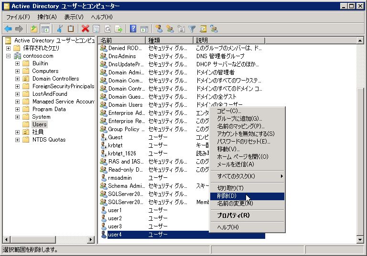The width and height of the screenshot is (367, 256).
Task: Click the Properties toolbar icon
Action: [x=96, y=29]
